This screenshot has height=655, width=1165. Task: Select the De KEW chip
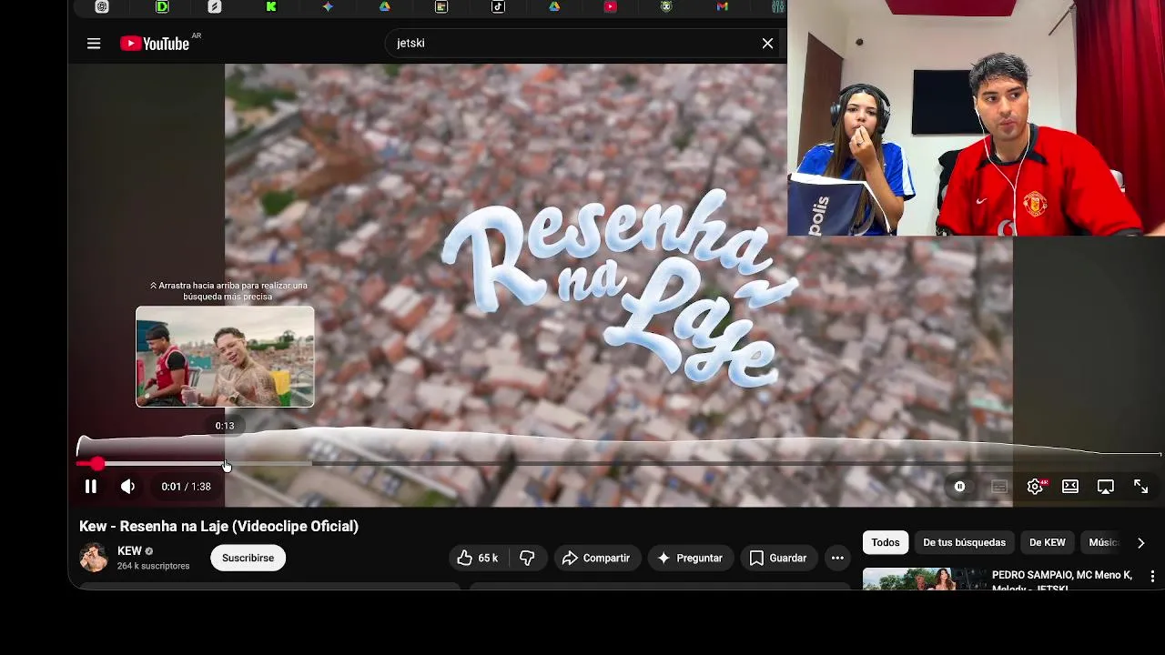click(1048, 542)
